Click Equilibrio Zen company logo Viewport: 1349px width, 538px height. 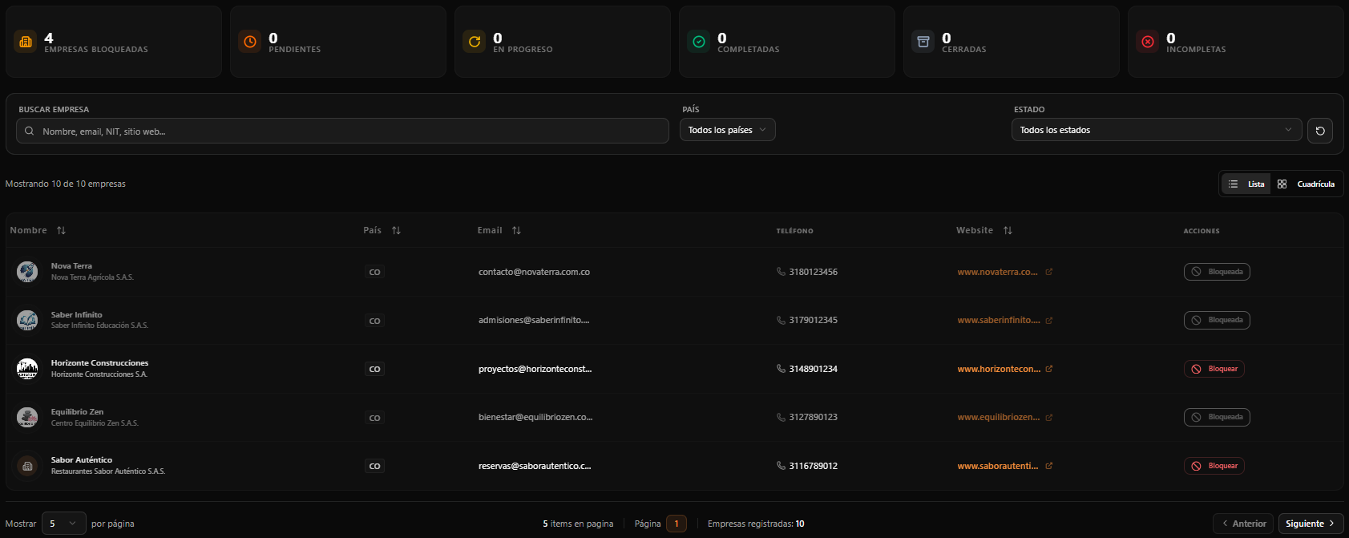point(27,417)
